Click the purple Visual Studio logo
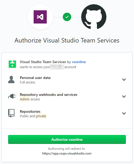 point(40,17)
